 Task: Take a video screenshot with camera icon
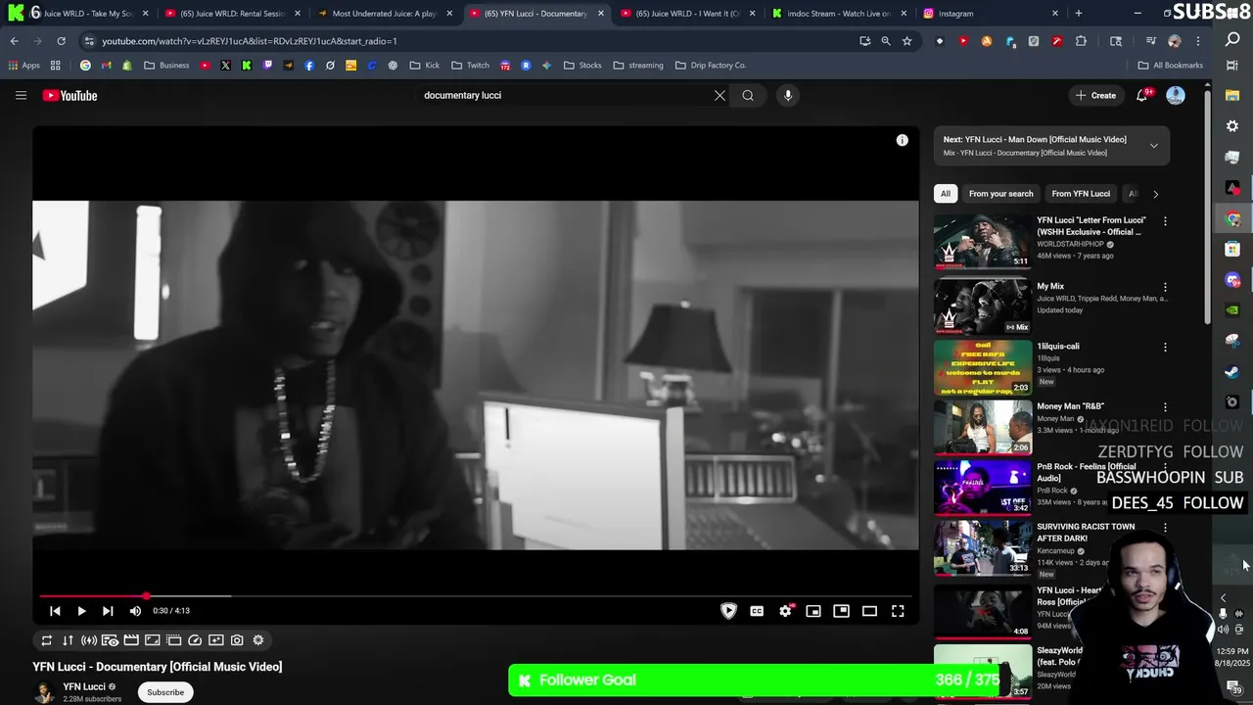coord(237,640)
